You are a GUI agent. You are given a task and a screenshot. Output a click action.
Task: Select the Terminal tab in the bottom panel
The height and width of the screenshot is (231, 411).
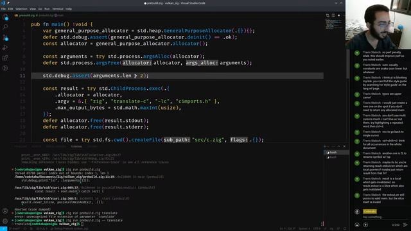click(x=76, y=146)
